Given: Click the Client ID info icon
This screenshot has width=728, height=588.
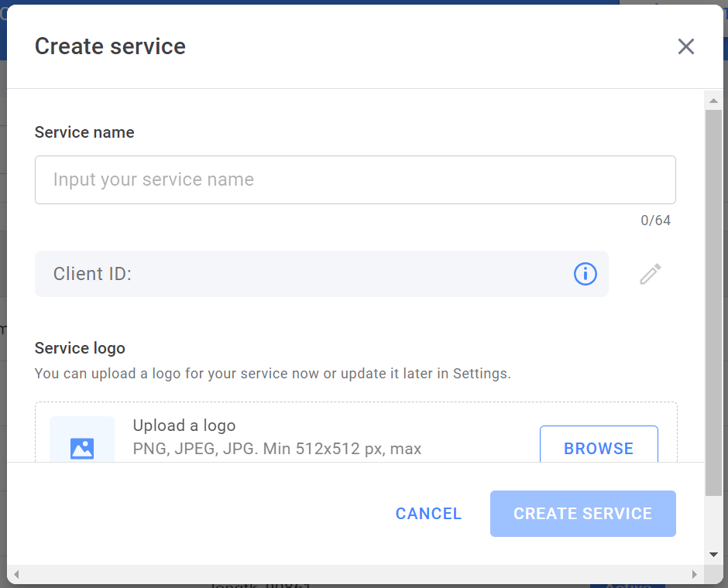Looking at the screenshot, I should click(585, 274).
